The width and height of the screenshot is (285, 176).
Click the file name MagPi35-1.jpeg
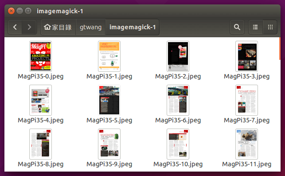point(109,77)
